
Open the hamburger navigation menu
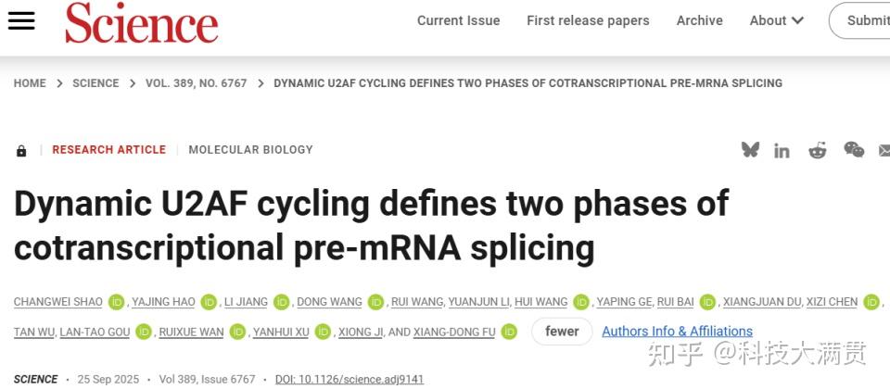(x=20, y=20)
